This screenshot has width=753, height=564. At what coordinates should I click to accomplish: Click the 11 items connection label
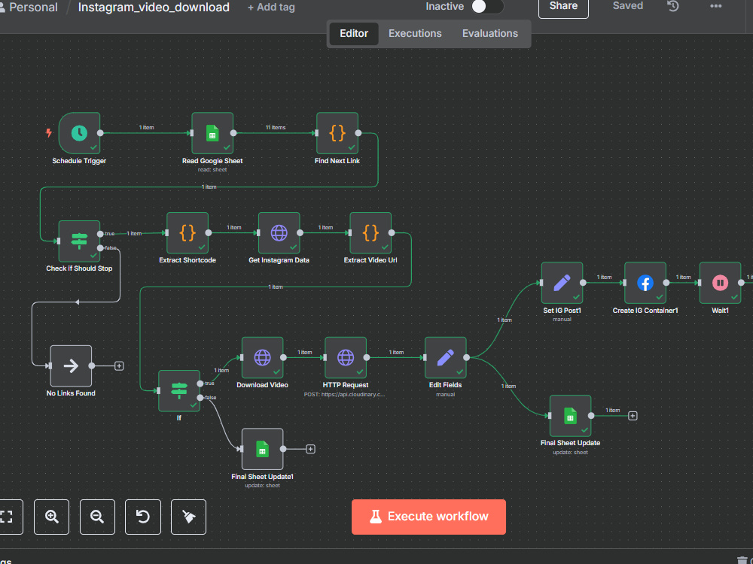276,128
